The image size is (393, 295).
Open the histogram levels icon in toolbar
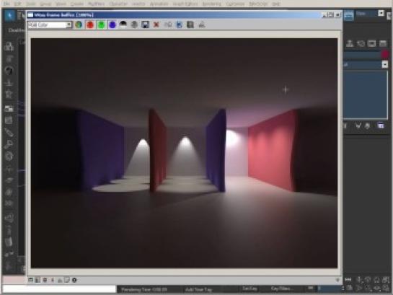coord(202,25)
